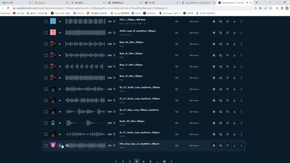290x163 pixels.
Task: Open the Chrome tab search dropdown arrow
Action: 270,2
